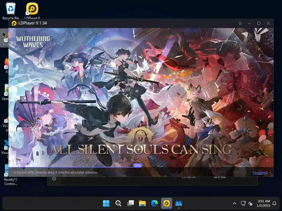Close the LDPlayer 9.1.34 window
The width and height of the screenshot is (282, 211).
[x=268, y=24]
